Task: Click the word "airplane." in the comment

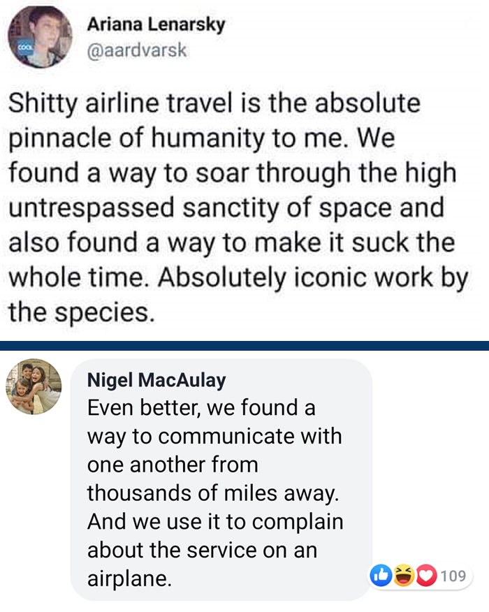Action: (129, 579)
